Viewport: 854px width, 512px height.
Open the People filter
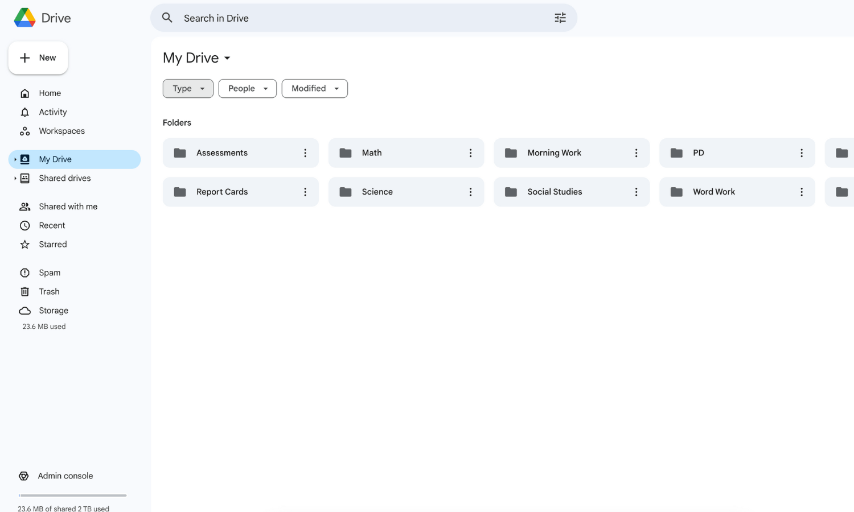(x=247, y=88)
